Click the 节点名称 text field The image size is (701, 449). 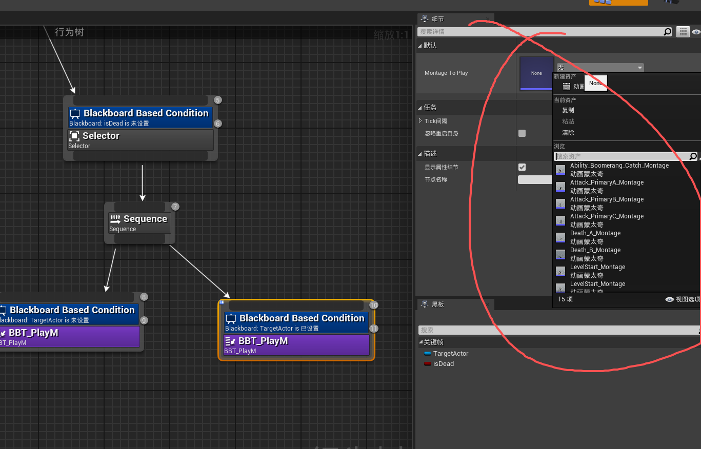(535, 179)
